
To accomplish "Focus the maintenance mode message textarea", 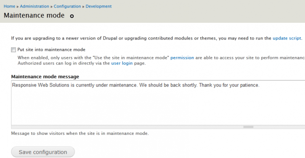I will [x=158, y=103].
